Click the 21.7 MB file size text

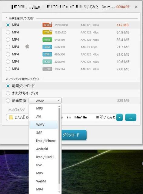(x=123, y=47)
